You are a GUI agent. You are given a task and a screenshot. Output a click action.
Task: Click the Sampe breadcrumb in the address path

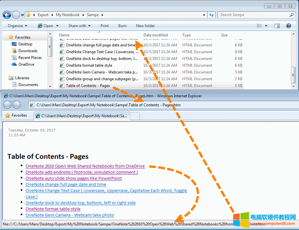92,15
